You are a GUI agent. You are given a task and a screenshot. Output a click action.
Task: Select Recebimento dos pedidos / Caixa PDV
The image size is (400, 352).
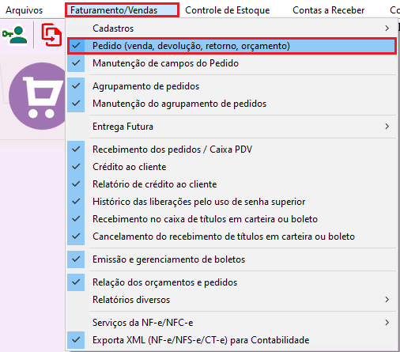(x=232, y=150)
